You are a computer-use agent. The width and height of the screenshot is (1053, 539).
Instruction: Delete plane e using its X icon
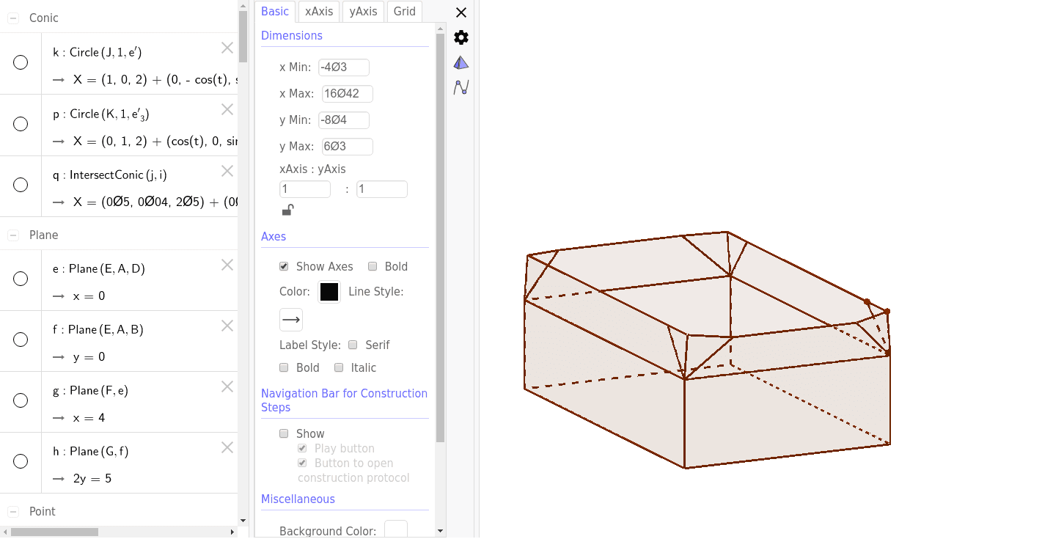click(x=227, y=265)
